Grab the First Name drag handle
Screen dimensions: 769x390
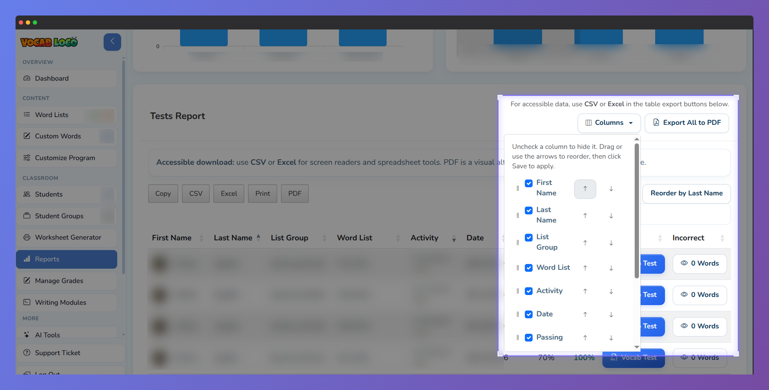[517, 188]
